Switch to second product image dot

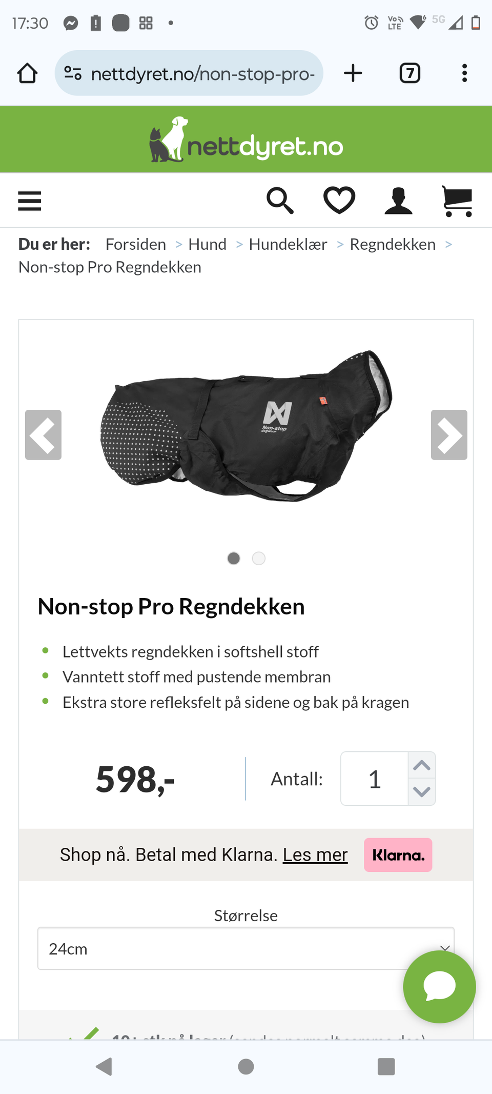[x=259, y=558]
